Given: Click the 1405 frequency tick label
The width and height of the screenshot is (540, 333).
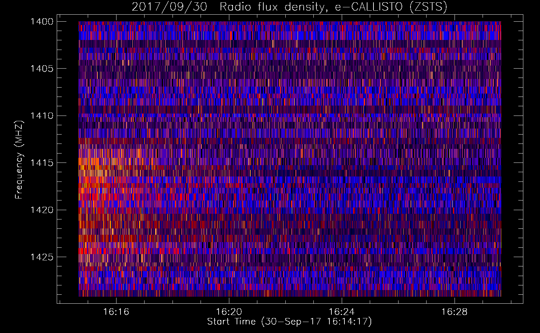Looking at the screenshot, I should [42, 69].
